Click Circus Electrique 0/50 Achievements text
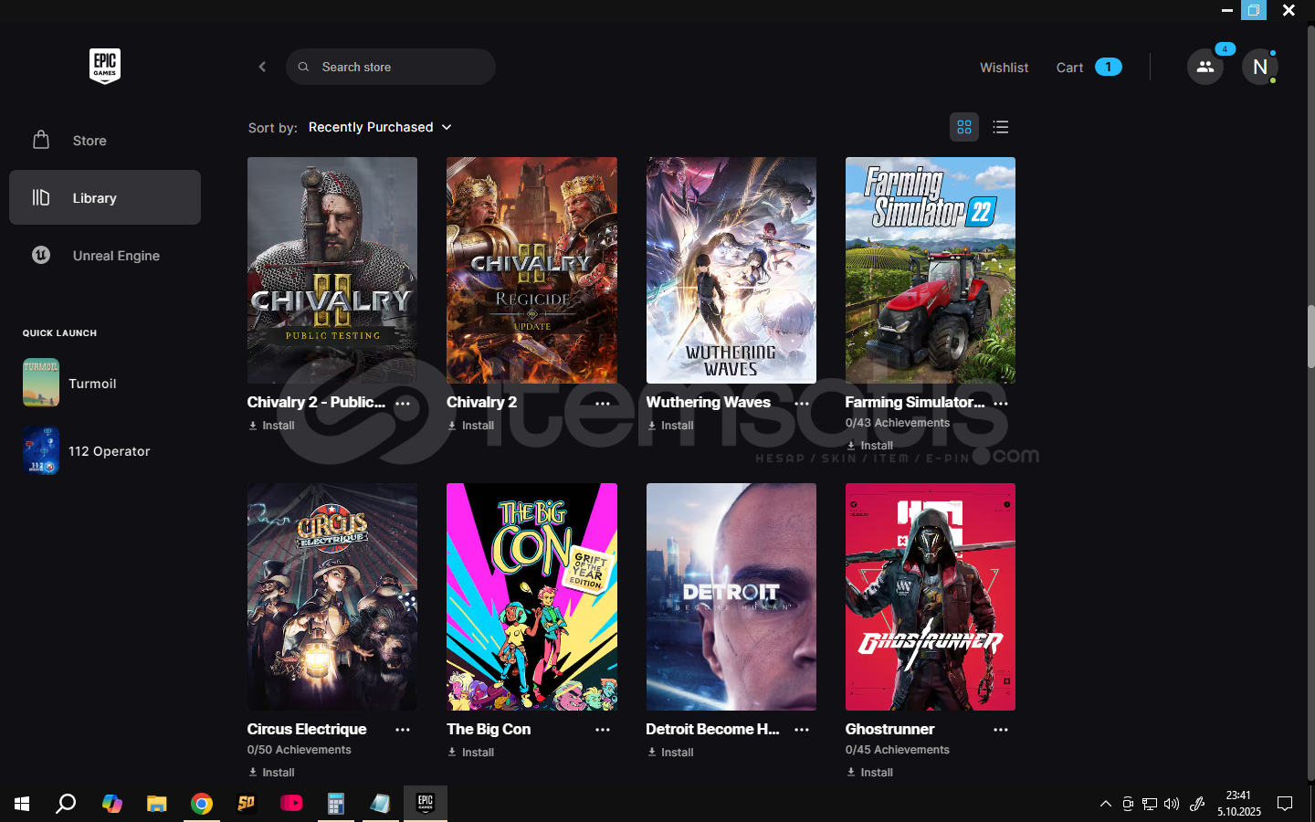1315x822 pixels. point(300,750)
